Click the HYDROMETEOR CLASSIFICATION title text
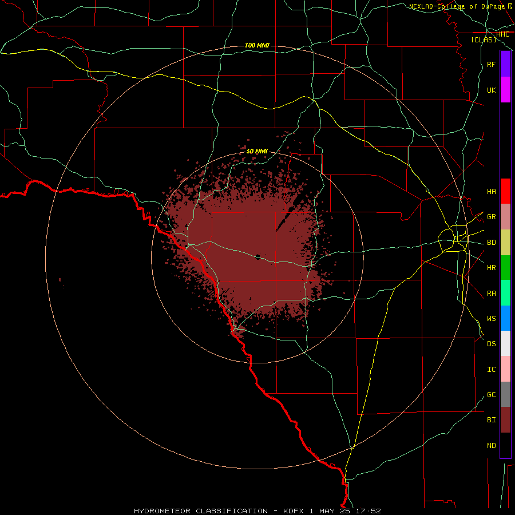Viewport: 515px width, 515px height. tap(201, 511)
